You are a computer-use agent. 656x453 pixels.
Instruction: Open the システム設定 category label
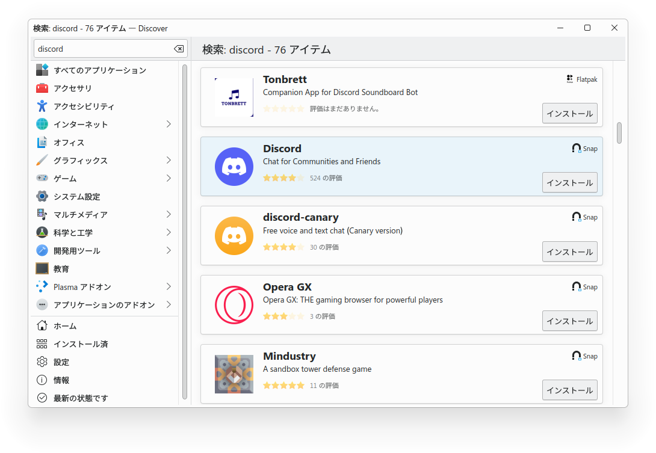coord(77,197)
